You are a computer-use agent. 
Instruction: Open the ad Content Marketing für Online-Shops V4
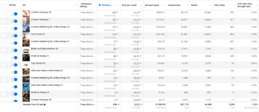pos(50,78)
